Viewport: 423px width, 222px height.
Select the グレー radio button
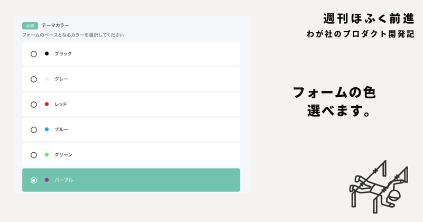point(34,79)
